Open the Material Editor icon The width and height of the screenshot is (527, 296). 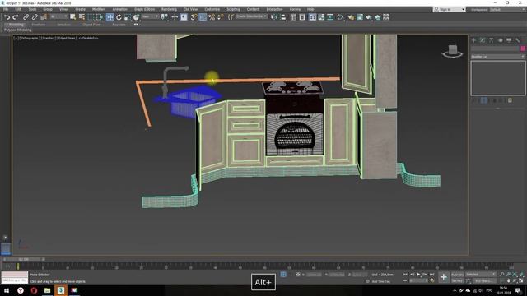pos(340,17)
